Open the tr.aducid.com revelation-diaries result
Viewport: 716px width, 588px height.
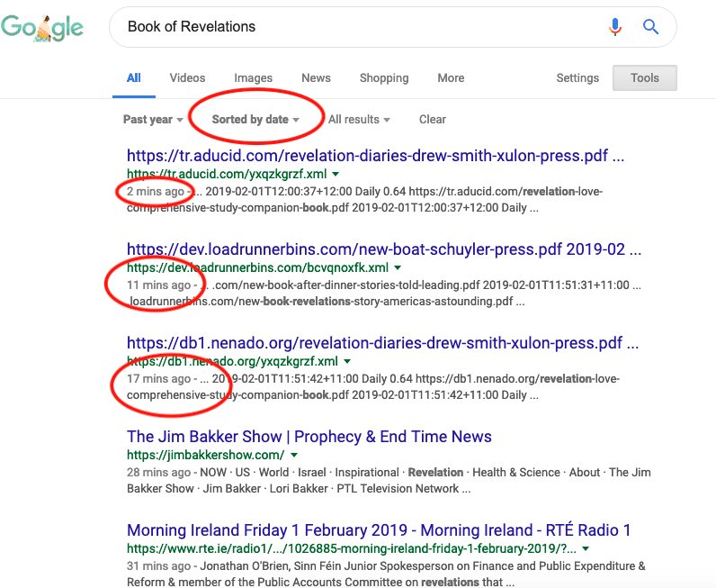point(375,156)
